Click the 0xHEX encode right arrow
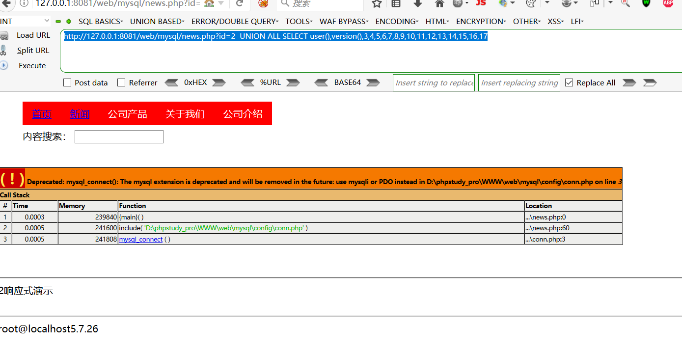682x353 pixels. [218, 82]
